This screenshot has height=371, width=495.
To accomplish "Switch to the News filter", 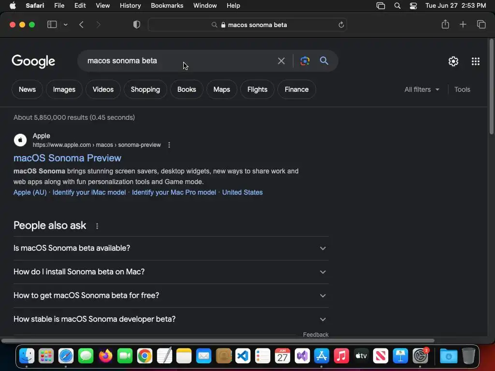I will [27, 89].
